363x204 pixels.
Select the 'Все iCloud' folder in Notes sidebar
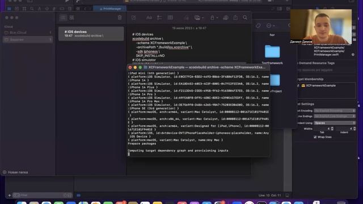[28, 33]
